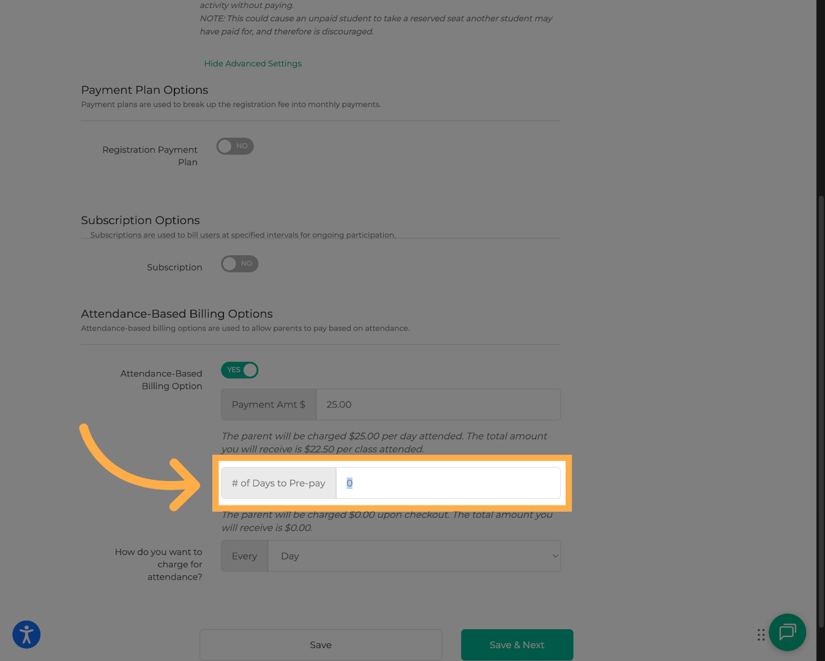This screenshot has height=661, width=825.
Task: Enable the Registration Payment Plan toggle
Action: click(x=235, y=146)
